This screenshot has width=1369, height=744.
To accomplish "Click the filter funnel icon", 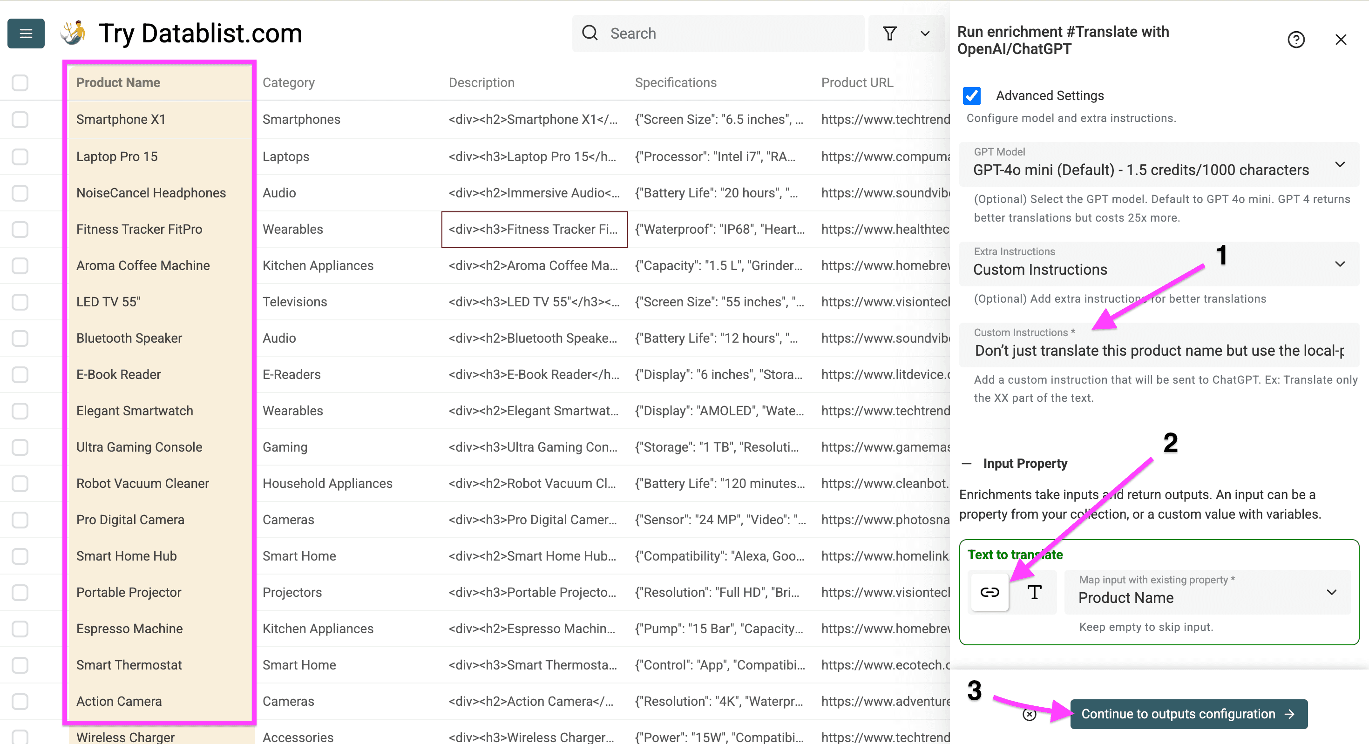I will [890, 33].
